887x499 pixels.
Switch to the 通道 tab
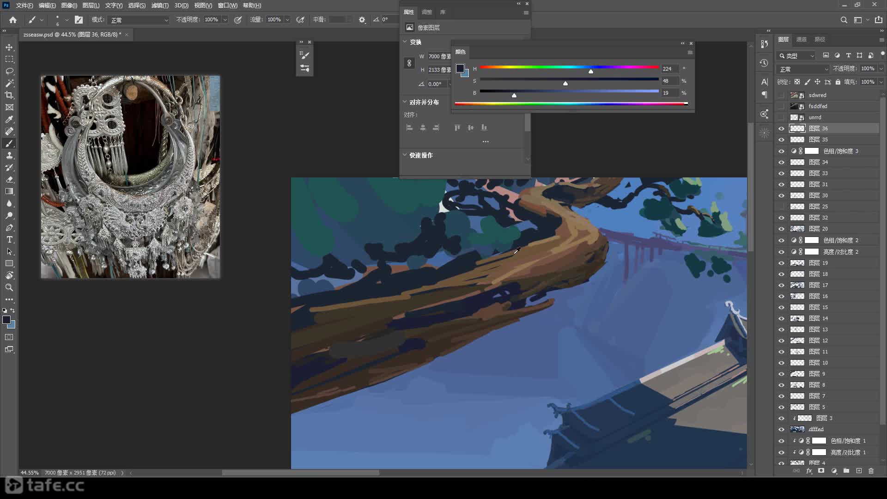[x=802, y=39]
